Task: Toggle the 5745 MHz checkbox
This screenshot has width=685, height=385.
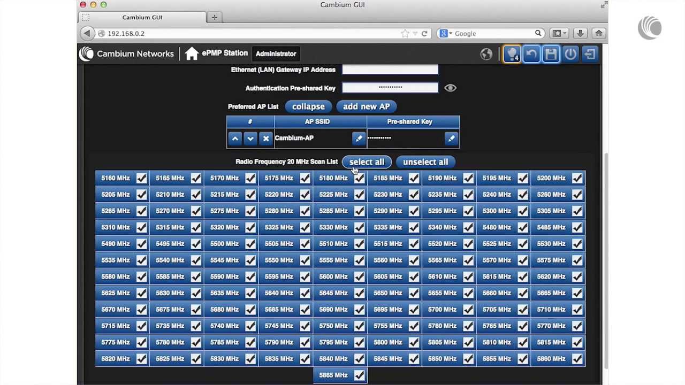Action: [305, 326]
